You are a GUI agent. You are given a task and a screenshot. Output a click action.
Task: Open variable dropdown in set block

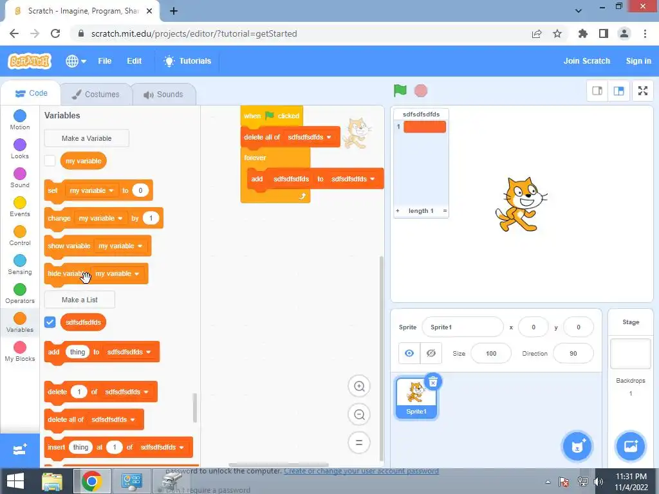pos(91,190)
